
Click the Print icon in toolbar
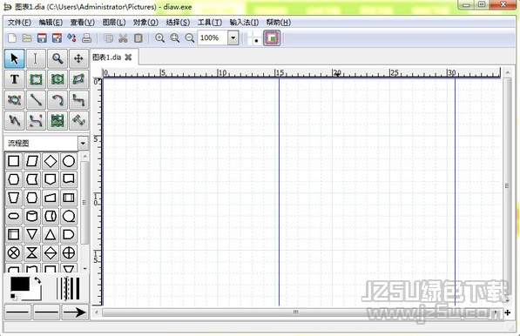(x=87, y=38)
